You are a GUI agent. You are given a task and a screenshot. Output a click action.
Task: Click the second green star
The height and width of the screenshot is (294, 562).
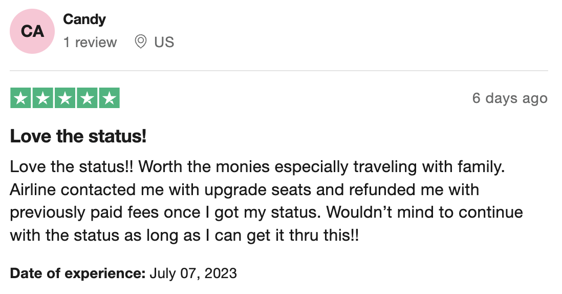[x=43, y=98]
